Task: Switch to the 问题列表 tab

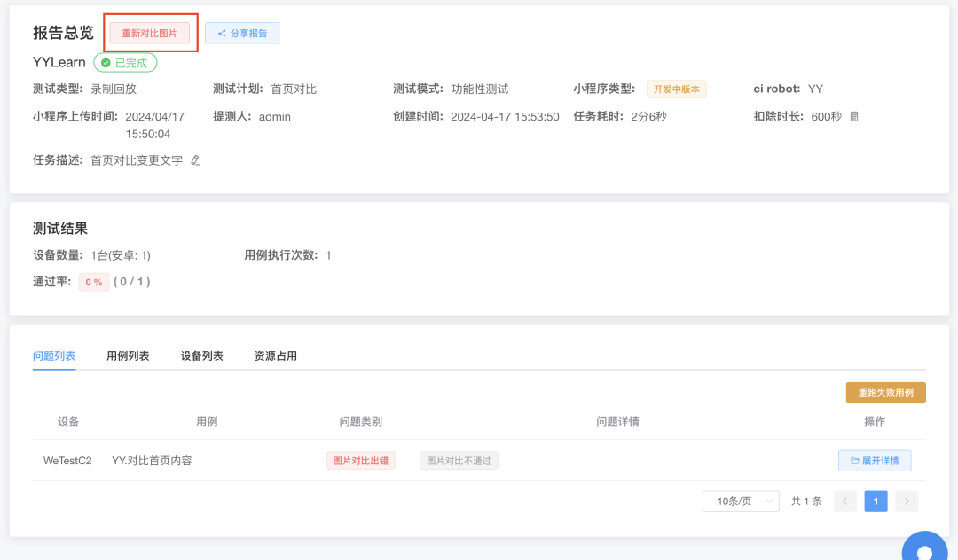Action: pyautogui.click(x=54, y=355)
